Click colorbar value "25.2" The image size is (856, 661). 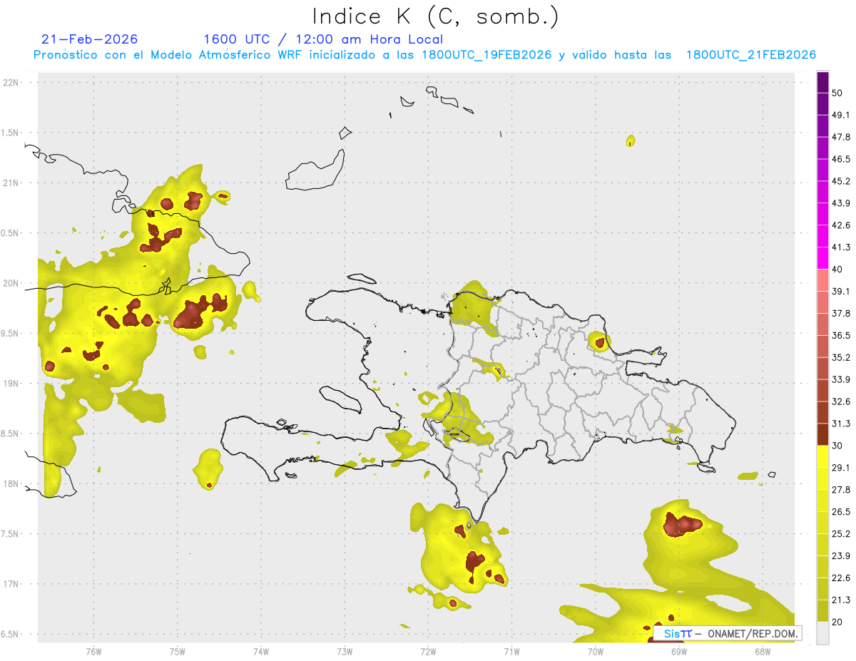point(841,534)
